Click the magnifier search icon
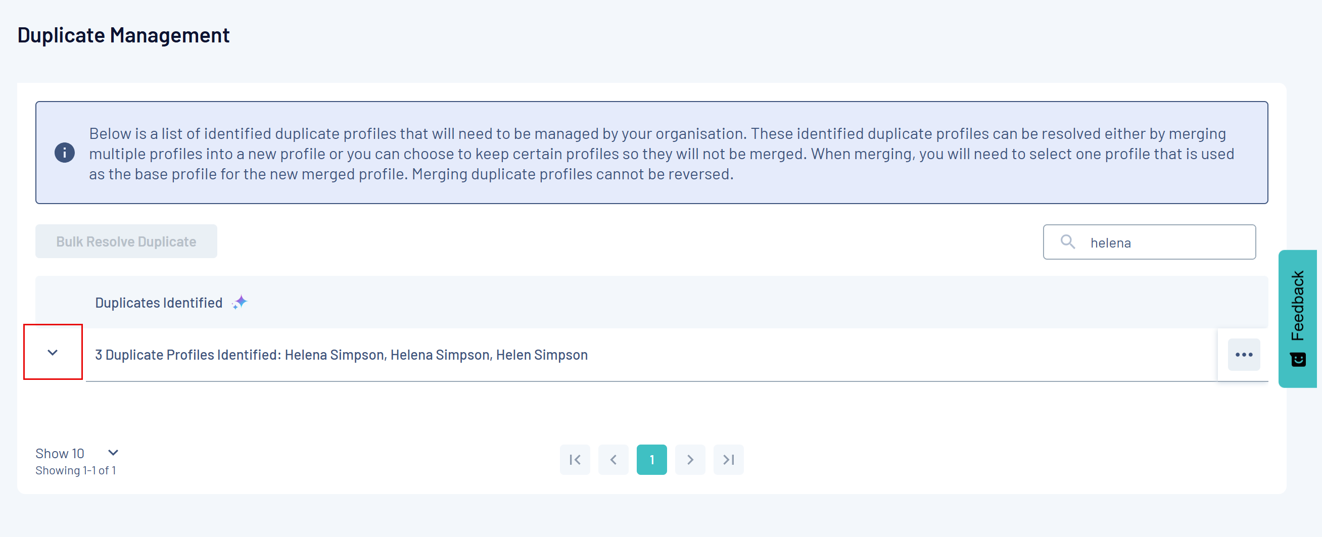 point(1067,241)
